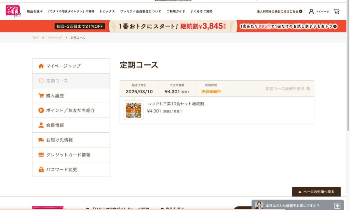
Task: Open 定期コース詳細を見る link
Action: pyautogui.click(x=287, y=89)
